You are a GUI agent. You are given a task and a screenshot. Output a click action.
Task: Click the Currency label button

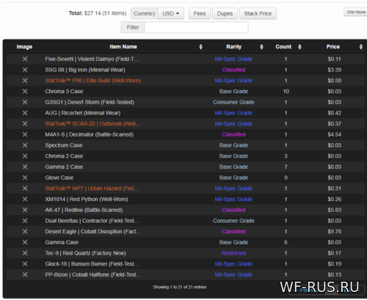coord(145,13)
